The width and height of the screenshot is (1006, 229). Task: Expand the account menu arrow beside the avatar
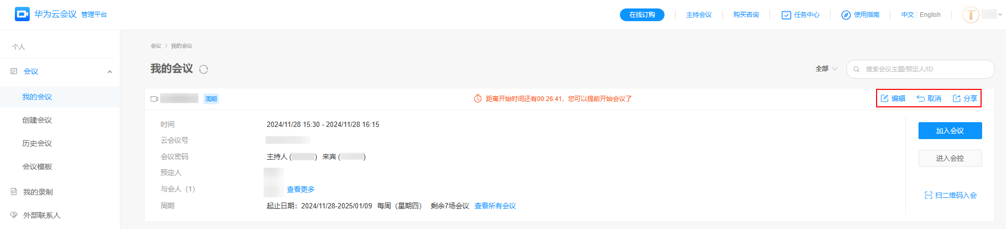[x=1000, y=15]
